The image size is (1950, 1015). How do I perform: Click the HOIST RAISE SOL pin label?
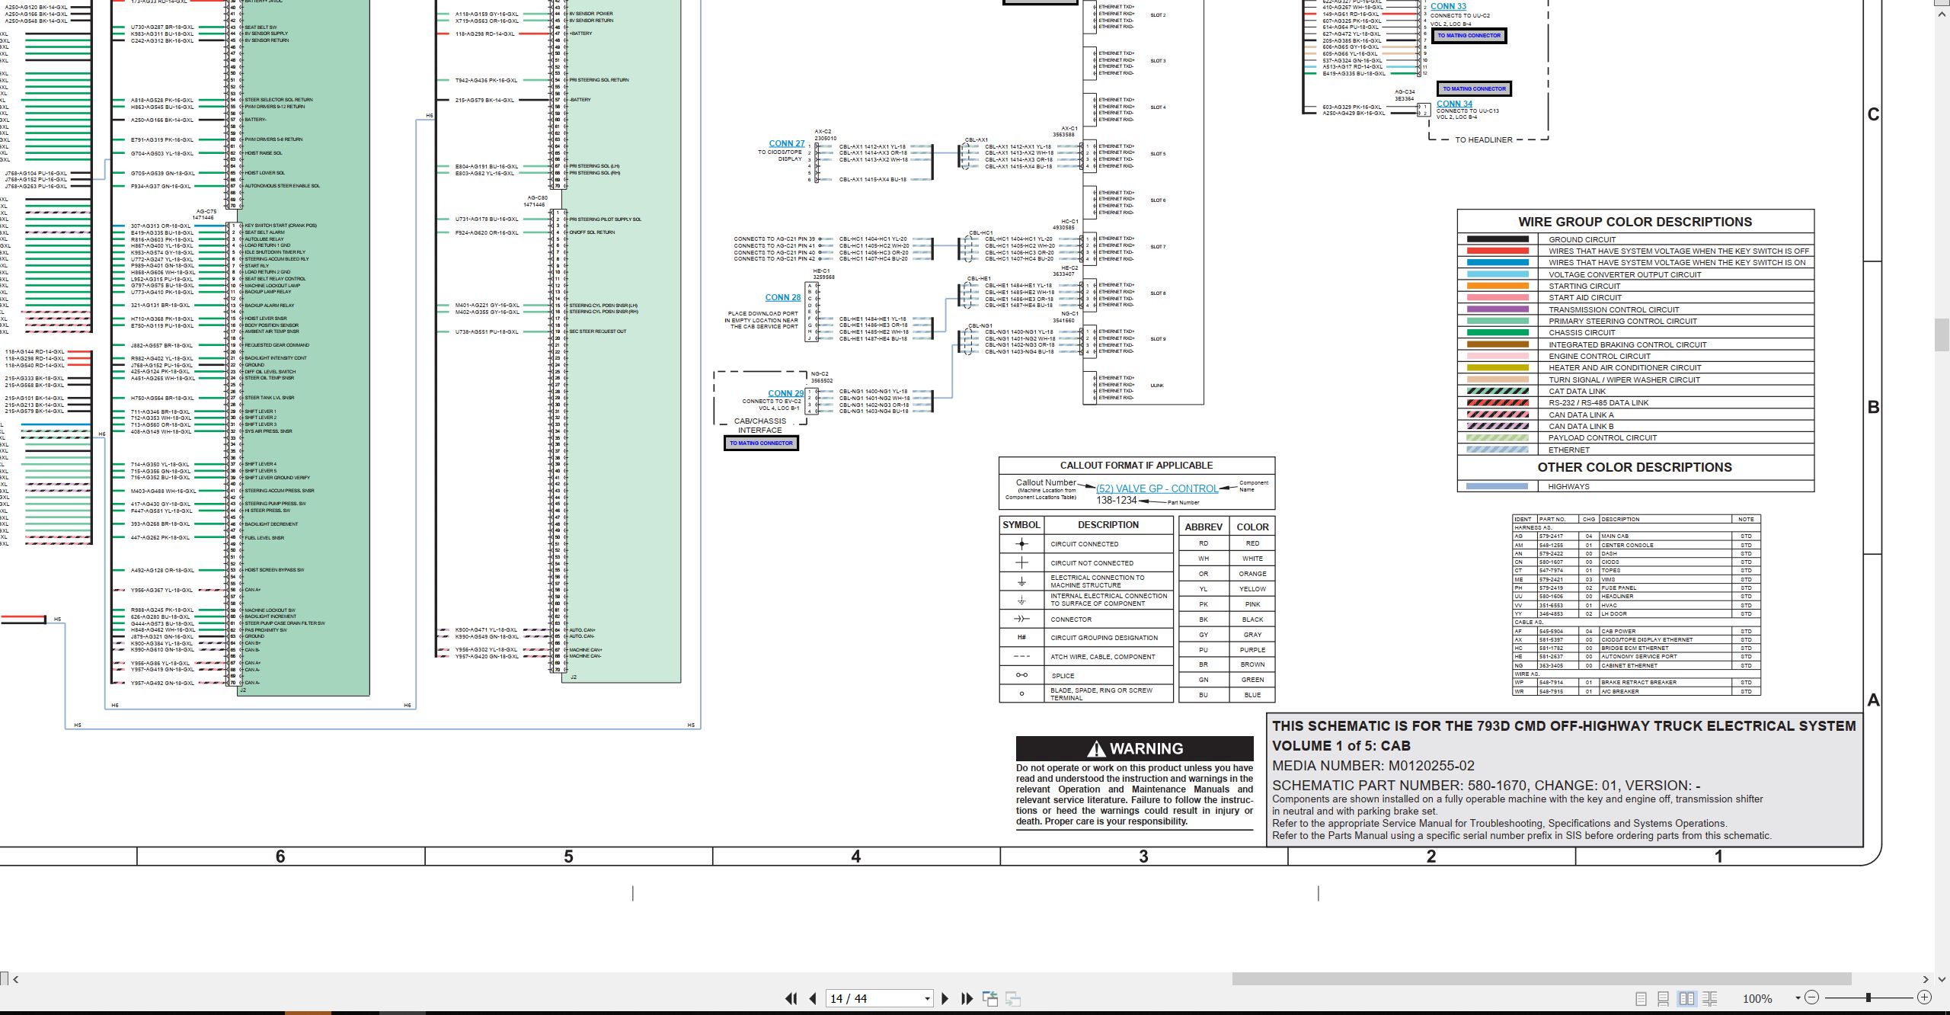264,153
